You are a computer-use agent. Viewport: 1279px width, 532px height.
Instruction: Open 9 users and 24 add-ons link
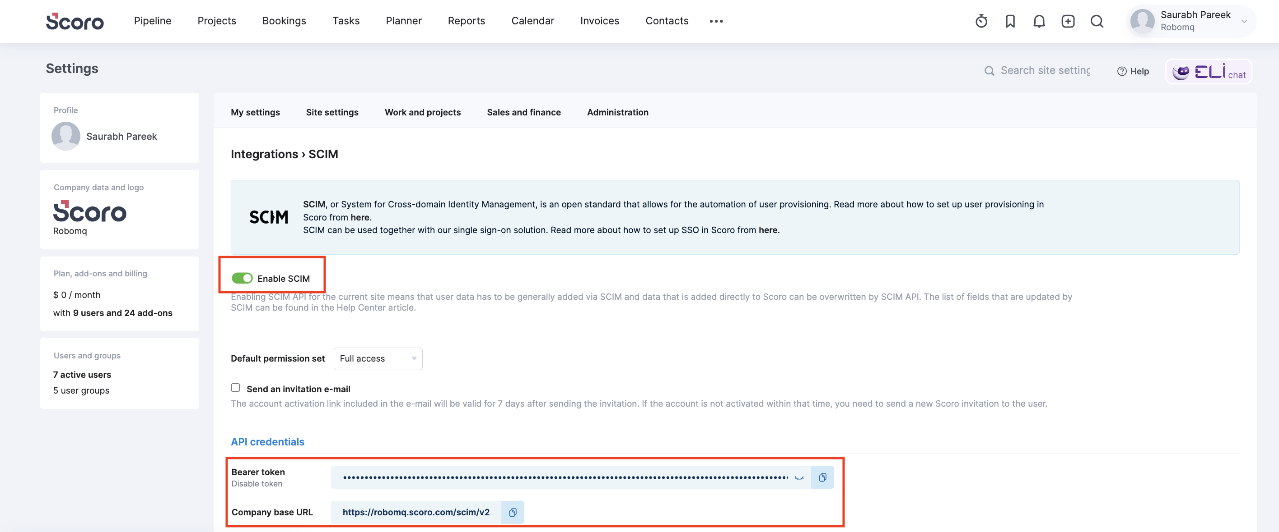[x=123, y=313]
